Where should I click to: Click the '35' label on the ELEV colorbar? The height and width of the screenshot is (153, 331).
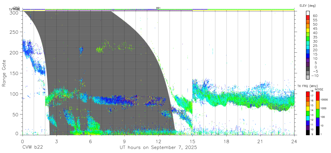tap(315, 37)
